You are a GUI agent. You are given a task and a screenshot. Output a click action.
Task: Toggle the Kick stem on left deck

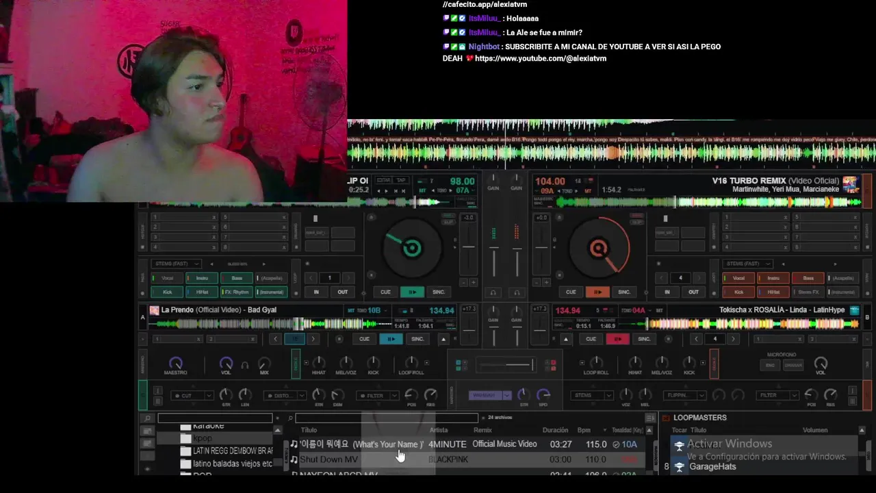tap(167, 292)
